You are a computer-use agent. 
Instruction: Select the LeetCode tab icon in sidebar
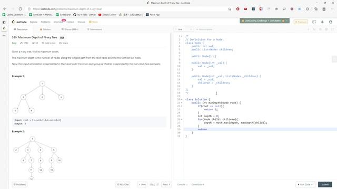tap(4, 28)
